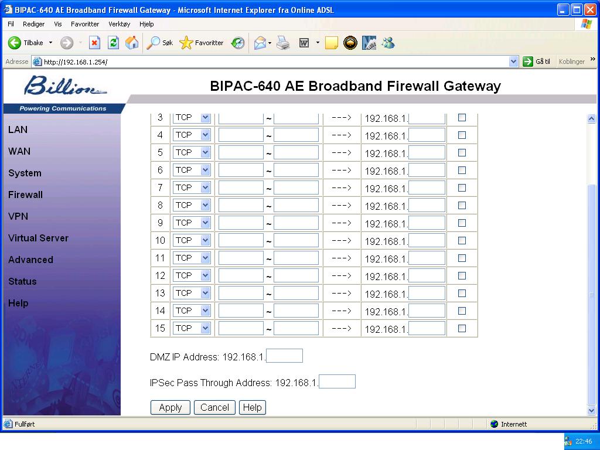The image size is (600, 450).
Task: Enable checkbox for rule 15
Action: (x=462, y=329)
